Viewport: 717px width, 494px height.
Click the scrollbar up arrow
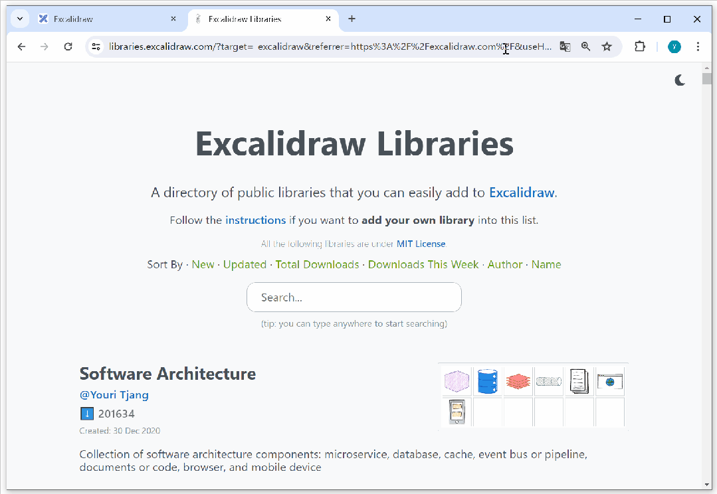pyautogui.click(x=707, y=68)
